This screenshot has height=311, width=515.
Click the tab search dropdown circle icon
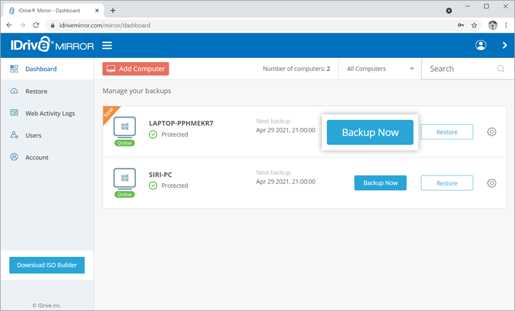click(449, 11)
